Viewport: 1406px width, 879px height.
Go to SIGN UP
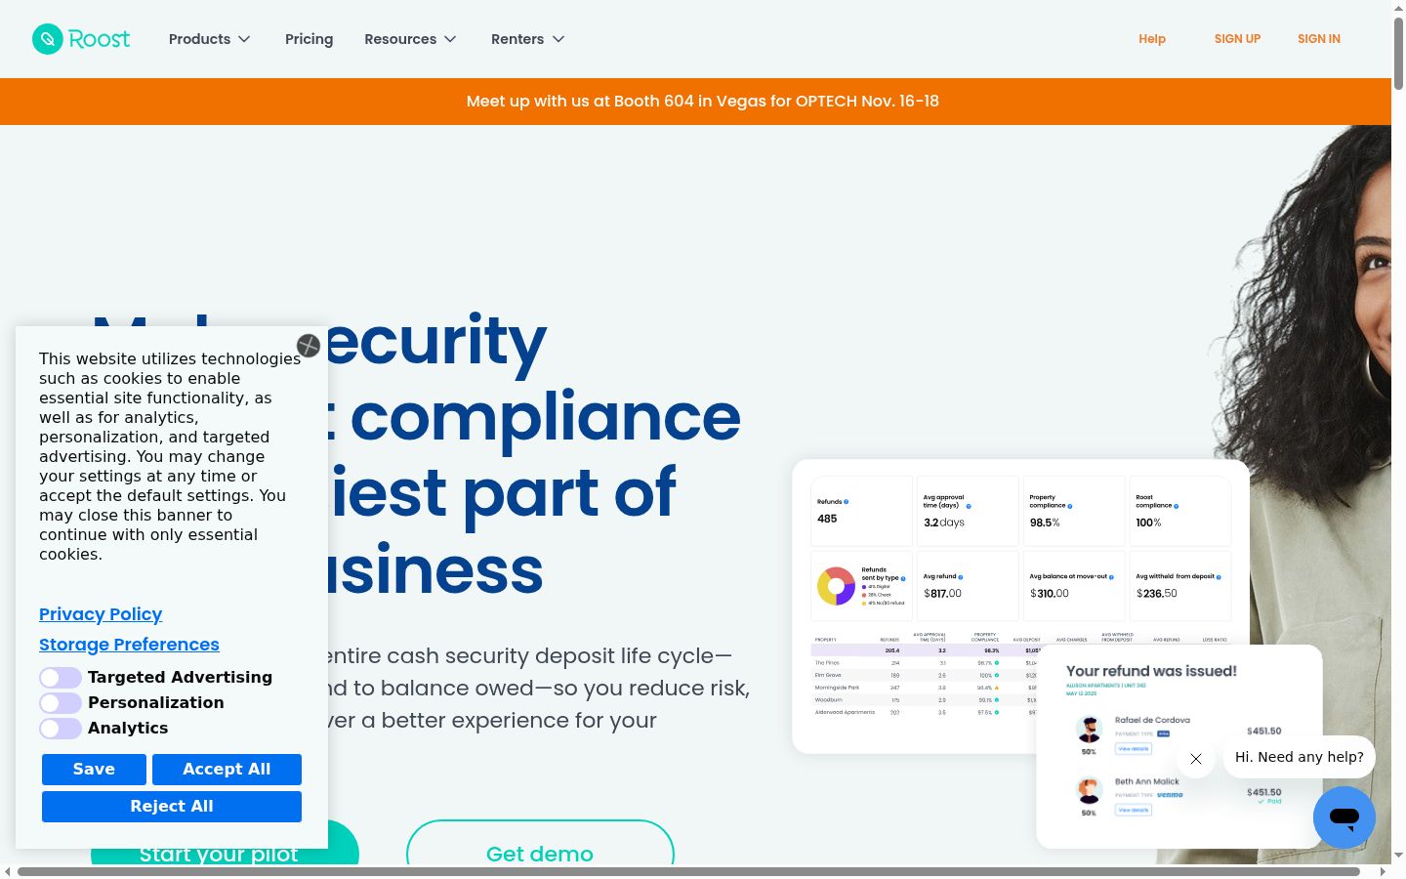(1237, 39)
